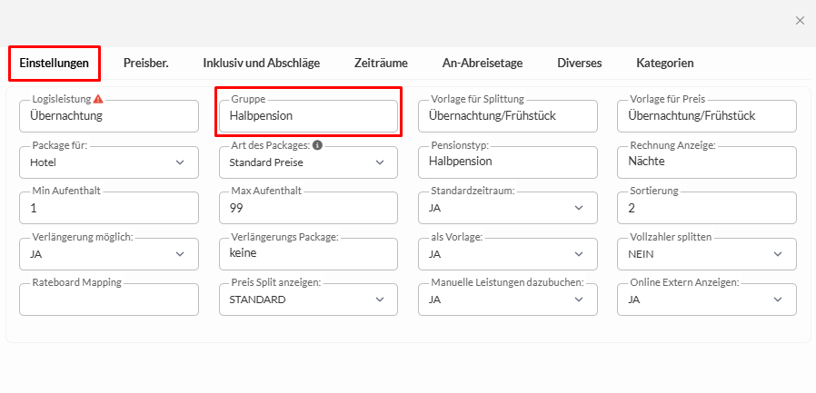Open the Package für dropdown
This screenshot has width=816, height=393.
click(x=108, y=162)
